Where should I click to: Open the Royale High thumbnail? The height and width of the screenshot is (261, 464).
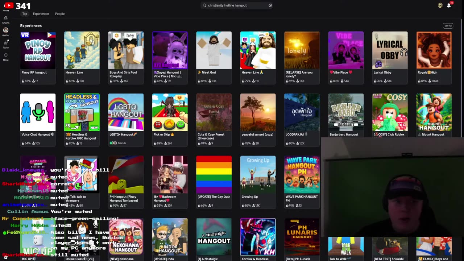click(x=434, y=50)
